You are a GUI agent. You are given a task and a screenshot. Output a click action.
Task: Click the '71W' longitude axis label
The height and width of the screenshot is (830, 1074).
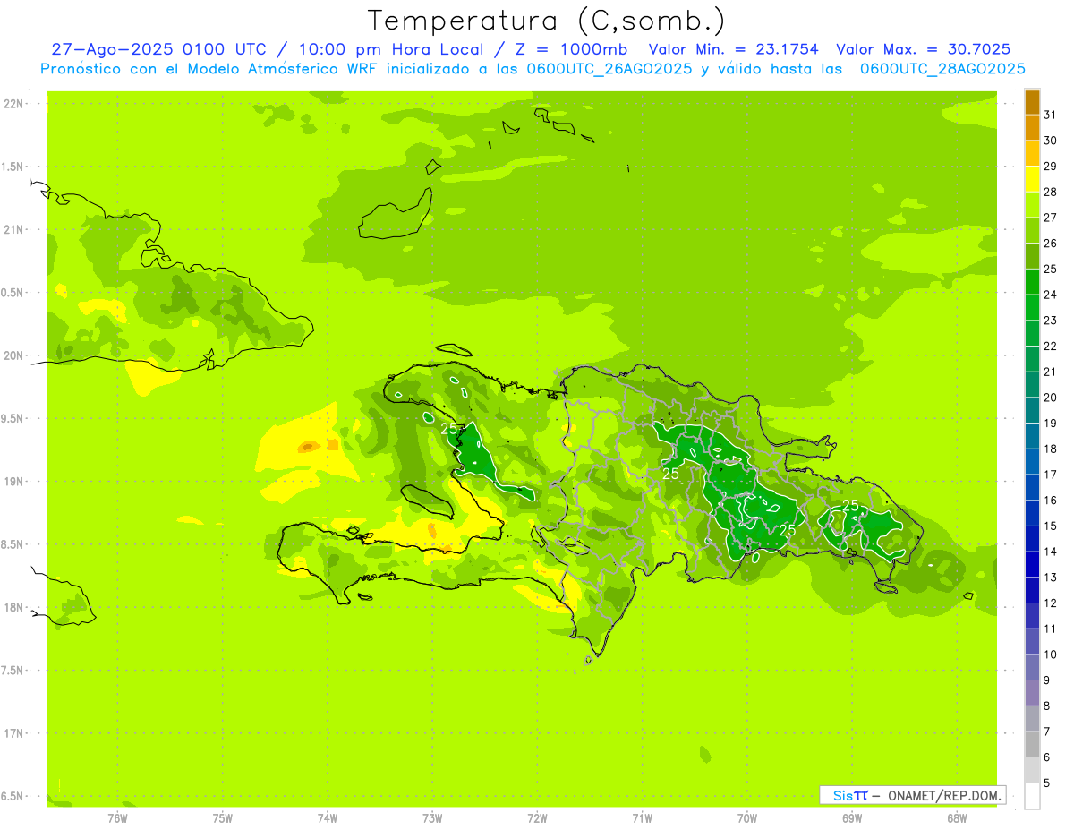click(x=642, y=818)
